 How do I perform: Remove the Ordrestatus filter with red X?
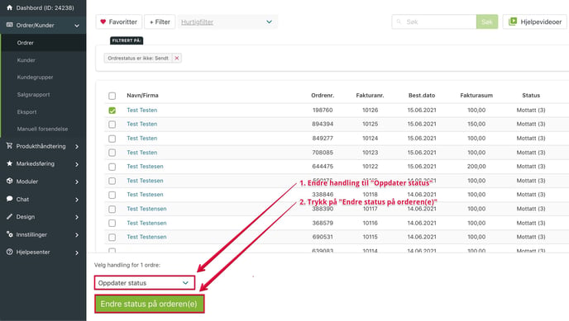tap(177, 58)
